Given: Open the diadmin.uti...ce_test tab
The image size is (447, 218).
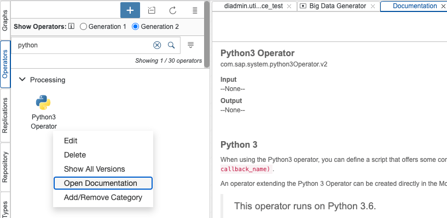Looking at the screenshot, I should pyautogui.click(x=253, y=6).
